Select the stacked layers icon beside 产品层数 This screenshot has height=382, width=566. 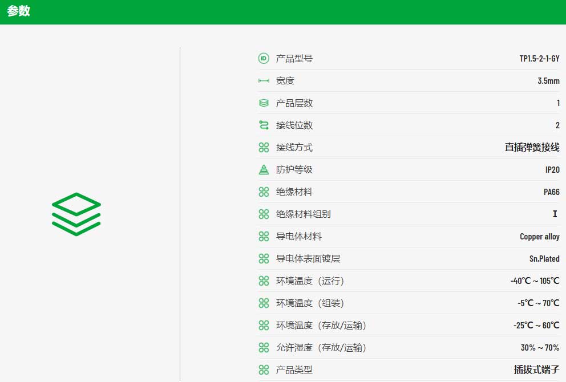point(264,103)
